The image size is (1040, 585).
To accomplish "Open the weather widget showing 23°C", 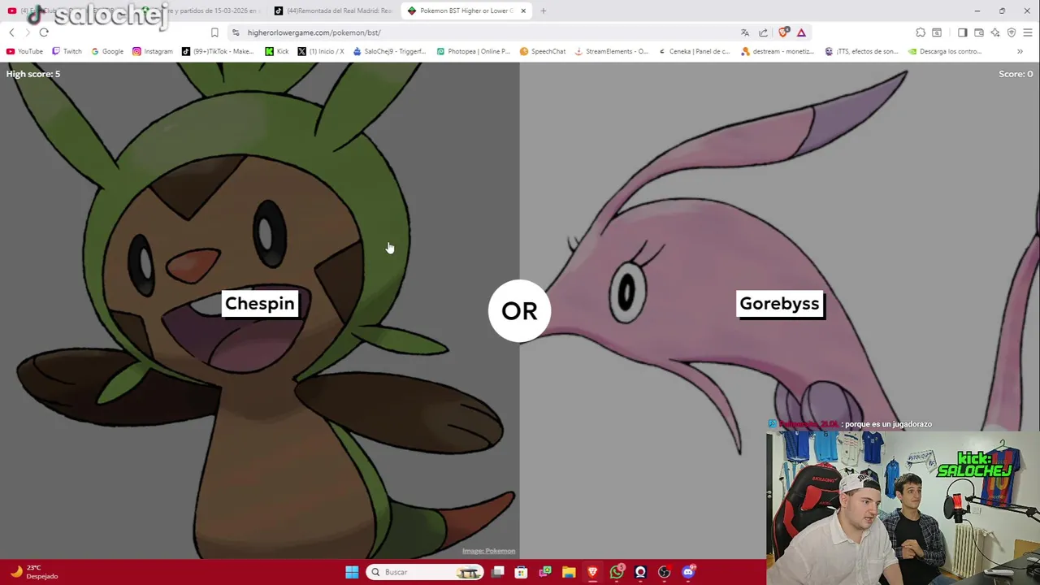I will 34,572.
